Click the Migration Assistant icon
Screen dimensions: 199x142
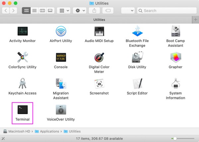[x=61, y=83]
